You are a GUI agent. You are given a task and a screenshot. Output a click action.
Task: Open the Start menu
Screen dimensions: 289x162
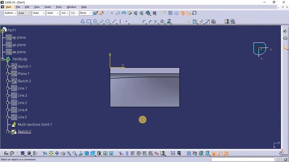tap(8, 7)
